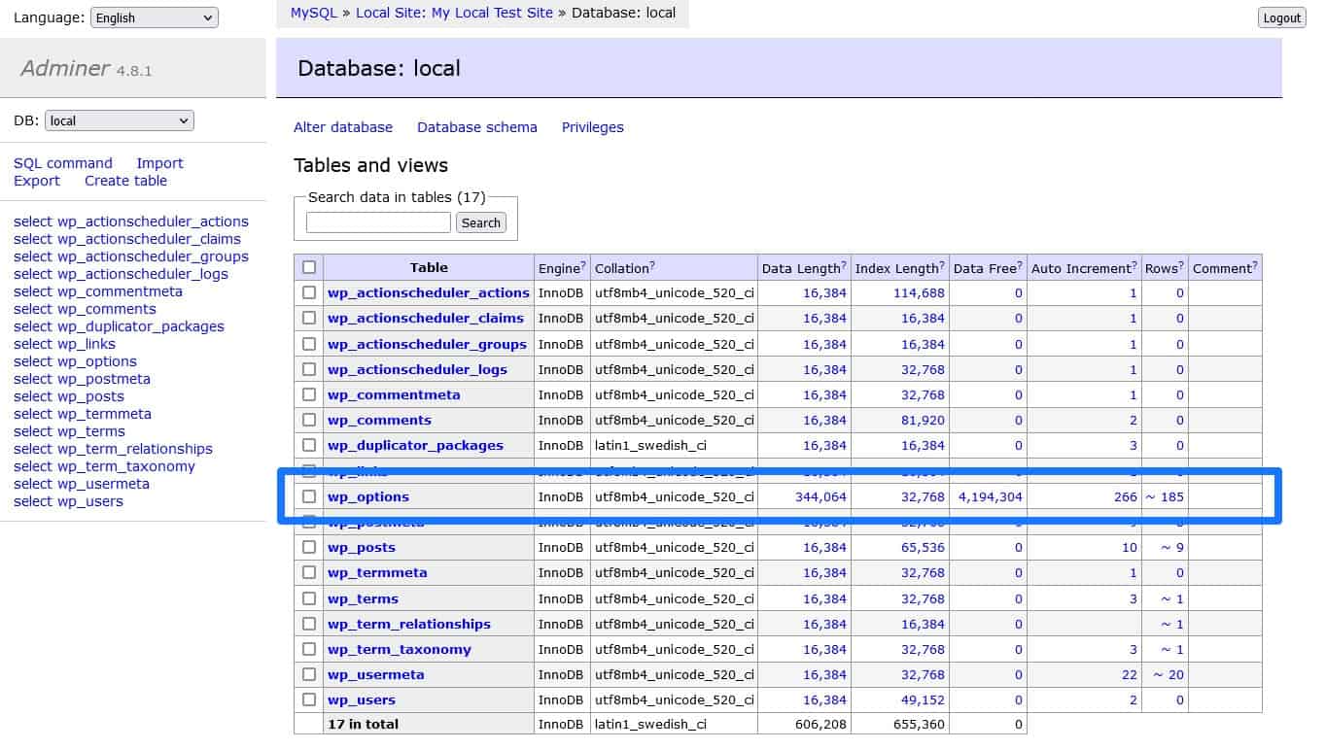Open wp_terms table in the main list

(363, 598)
